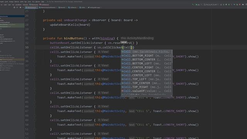Choose Cell.TOP_CENTER completion entry
The image size is (247, 139).
(147, 83)
